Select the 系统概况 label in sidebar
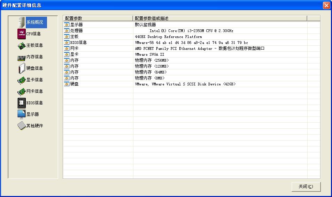332x197 pixels. pos(35,22)
